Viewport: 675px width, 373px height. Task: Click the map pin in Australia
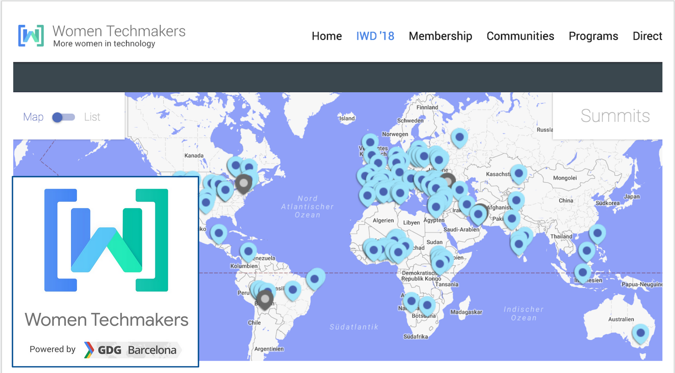pos(641,333)
